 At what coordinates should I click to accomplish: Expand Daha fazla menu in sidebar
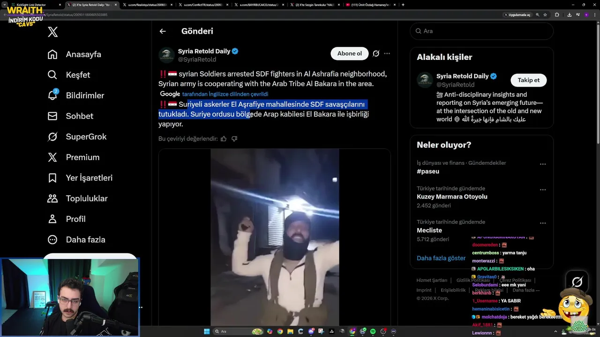76,240
